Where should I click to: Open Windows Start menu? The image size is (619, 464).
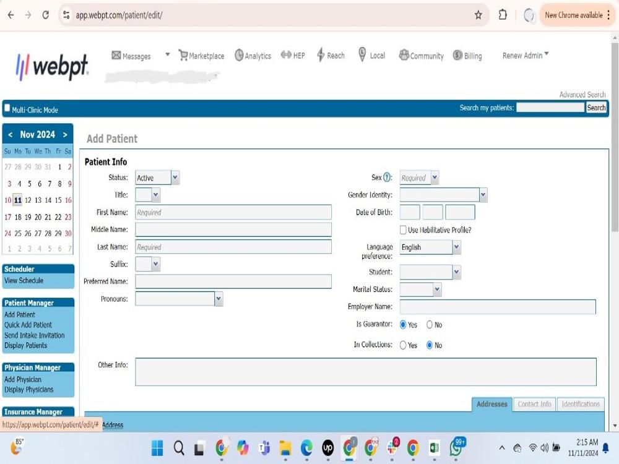157,448
